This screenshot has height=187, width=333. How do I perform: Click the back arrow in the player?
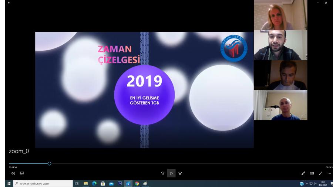click(x=9, y=3)
